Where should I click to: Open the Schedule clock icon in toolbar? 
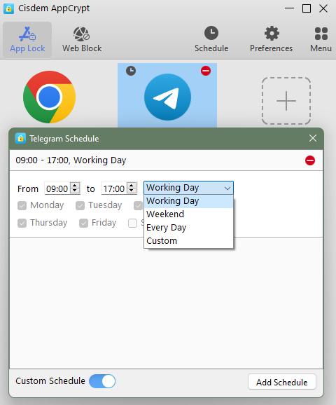pyautogui.click(x=211, y=39)
